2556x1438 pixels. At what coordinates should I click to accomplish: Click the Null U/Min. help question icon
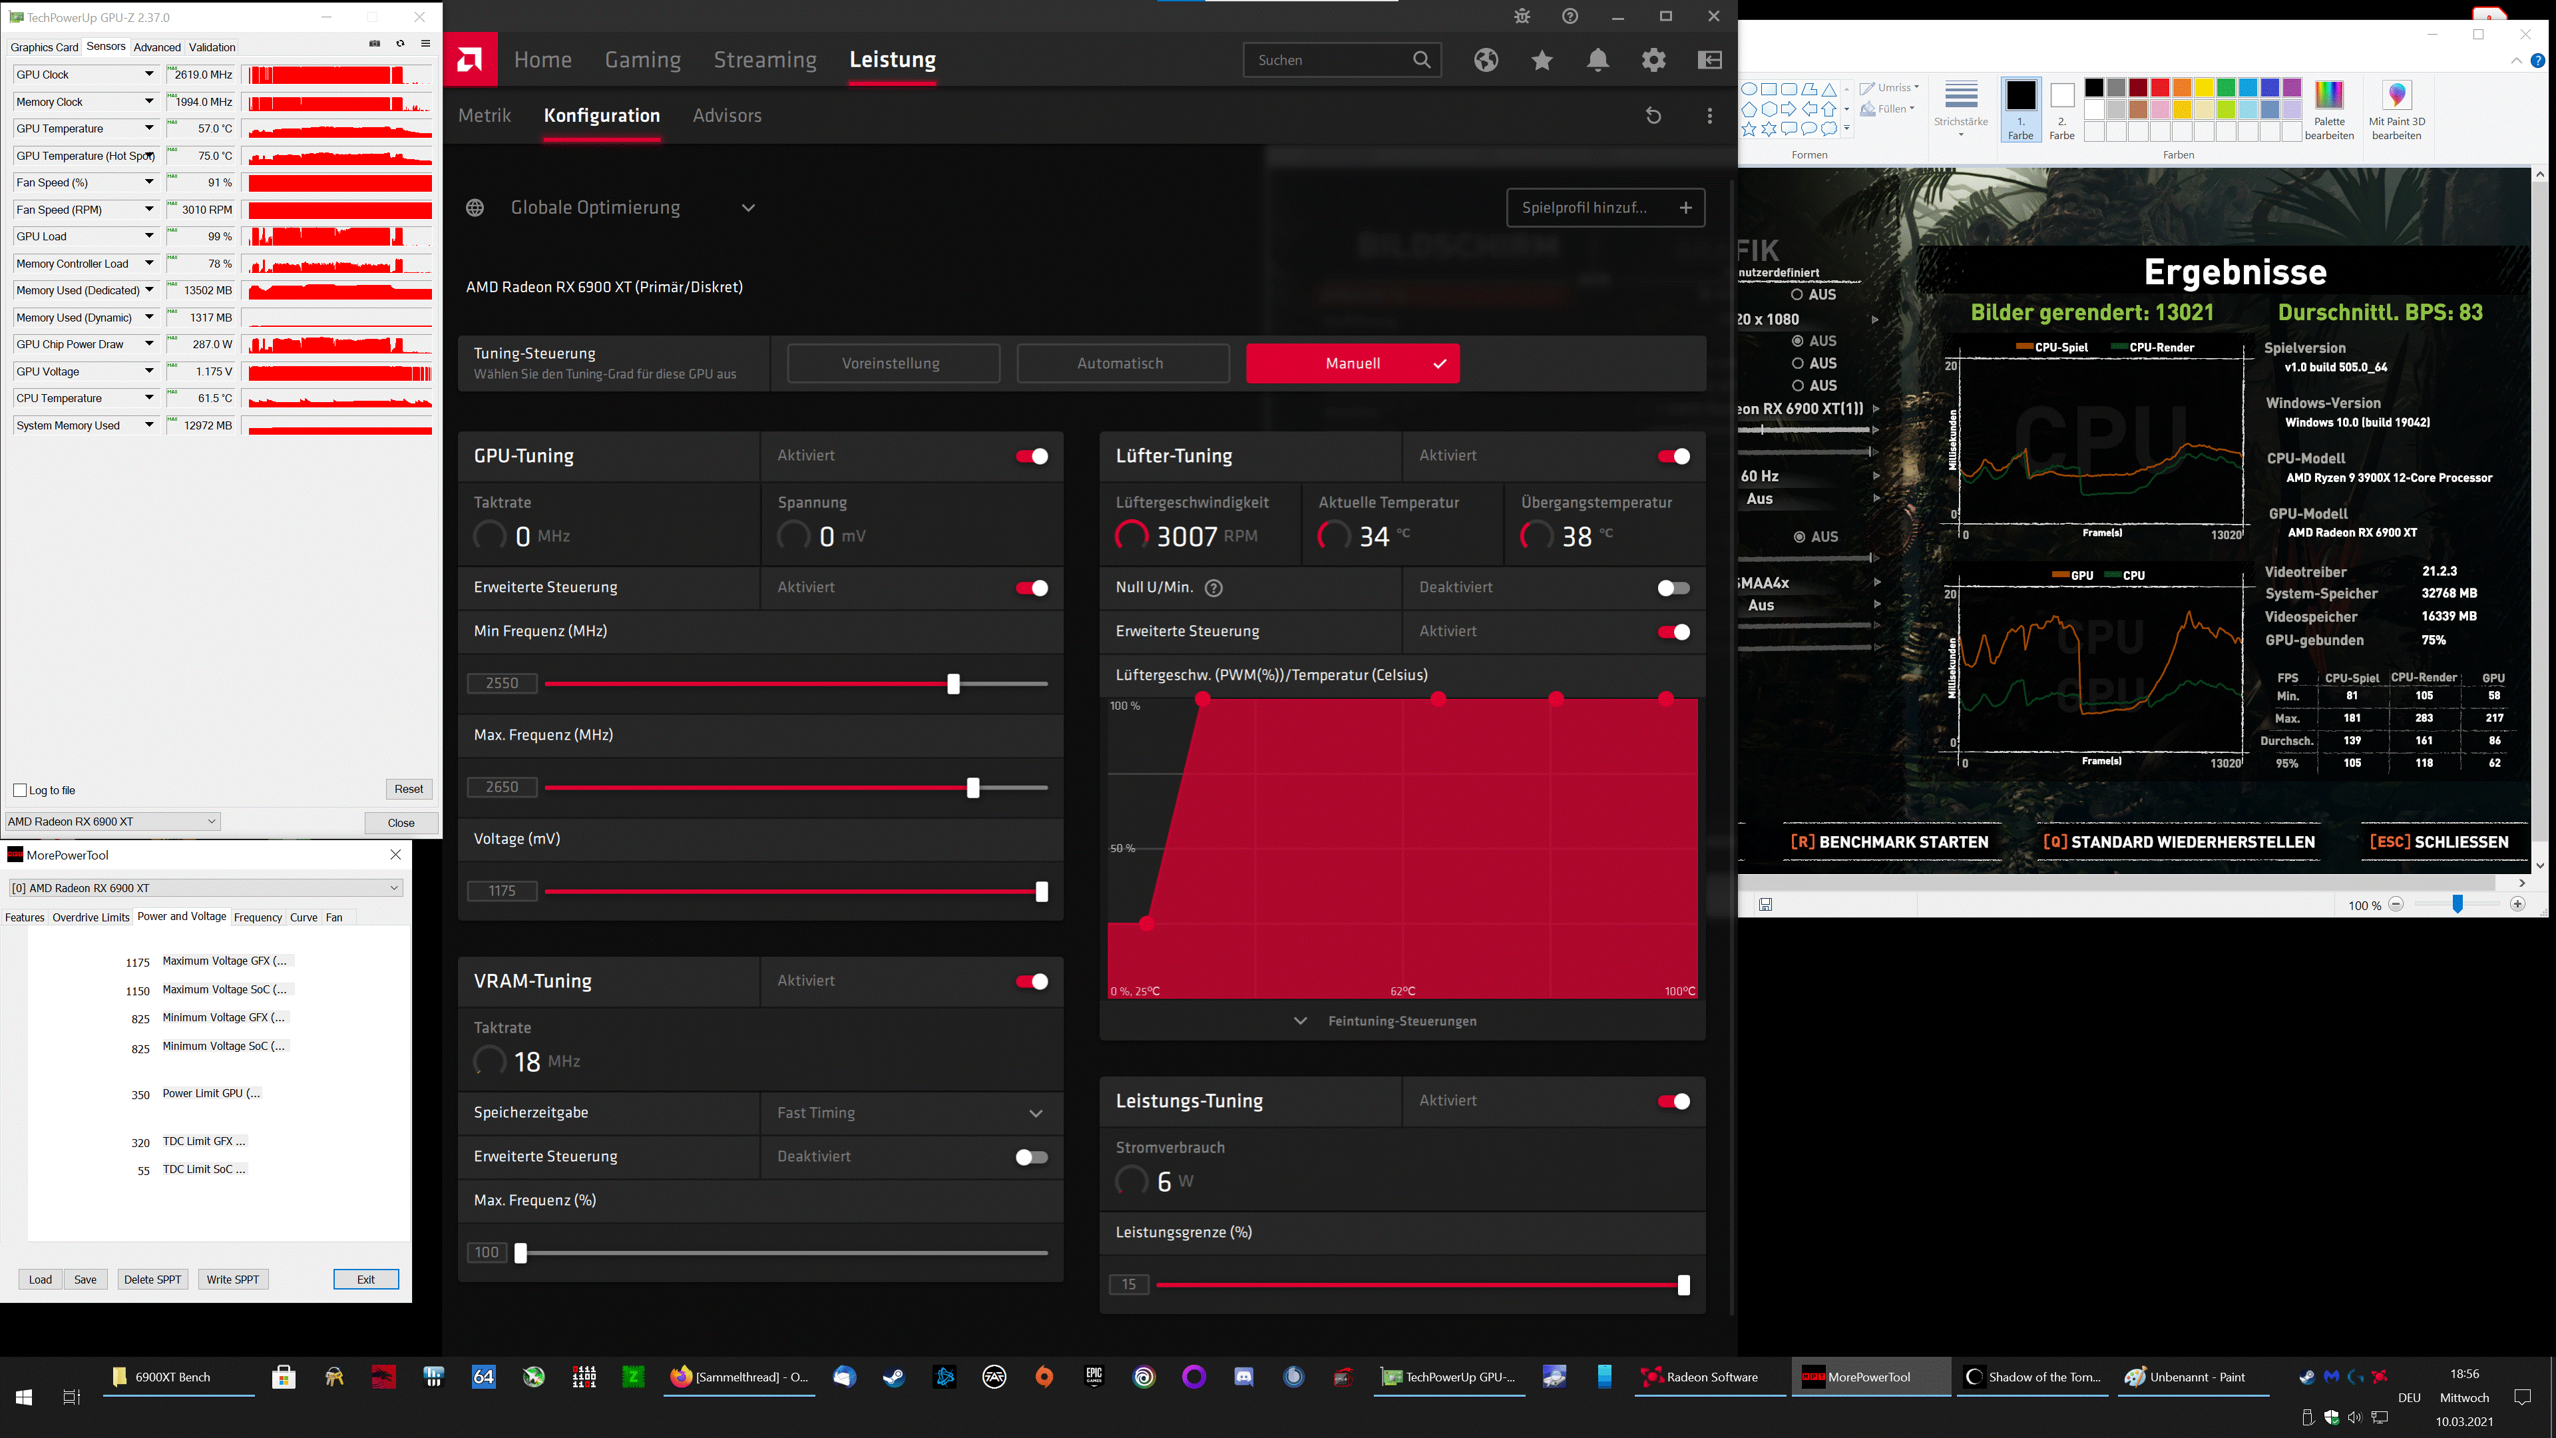[x=1213, y=587]
